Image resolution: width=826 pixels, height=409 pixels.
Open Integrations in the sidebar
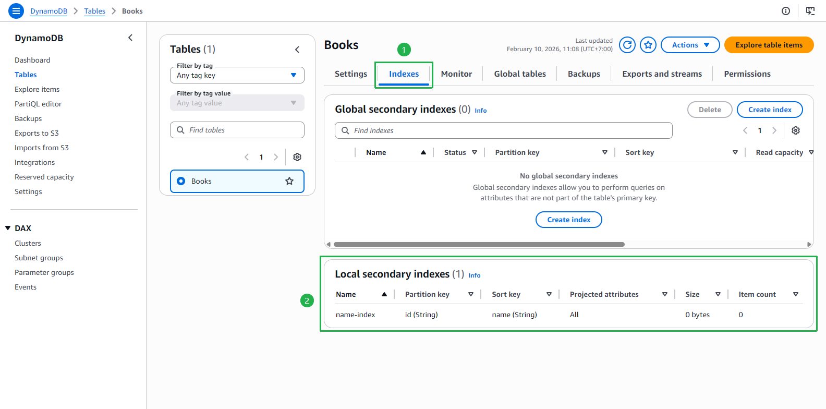point(34,162)
